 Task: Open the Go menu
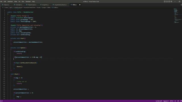tap(19, 1)
